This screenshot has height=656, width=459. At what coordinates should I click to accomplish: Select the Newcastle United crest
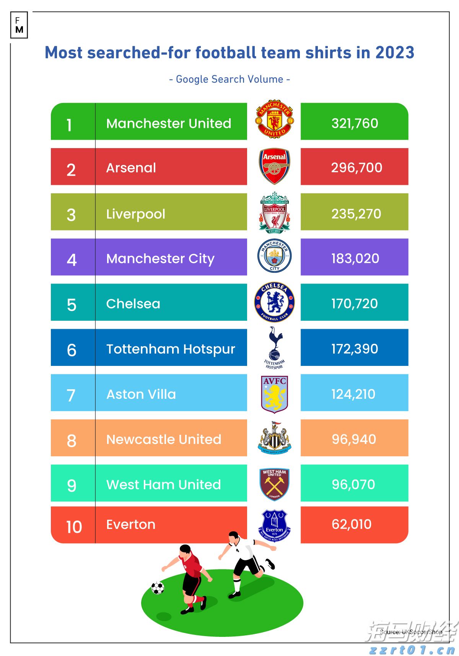(274, 438)
